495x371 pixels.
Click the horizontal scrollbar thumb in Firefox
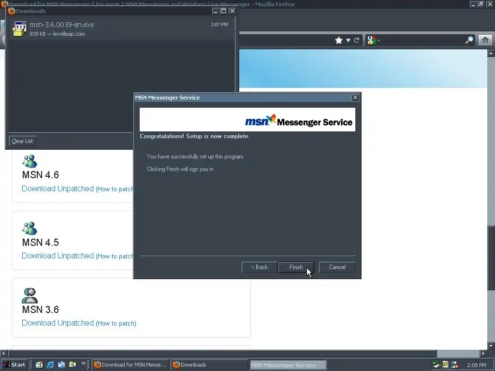tap(222, 353)
